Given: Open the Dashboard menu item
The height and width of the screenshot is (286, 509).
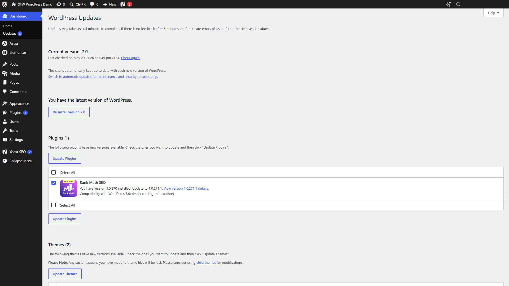Looking at the screenshot, I should point(21,16).
